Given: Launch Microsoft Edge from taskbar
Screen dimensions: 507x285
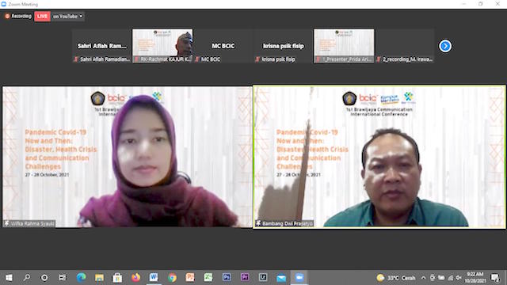Looking at the screenshot, I should 81,278.
